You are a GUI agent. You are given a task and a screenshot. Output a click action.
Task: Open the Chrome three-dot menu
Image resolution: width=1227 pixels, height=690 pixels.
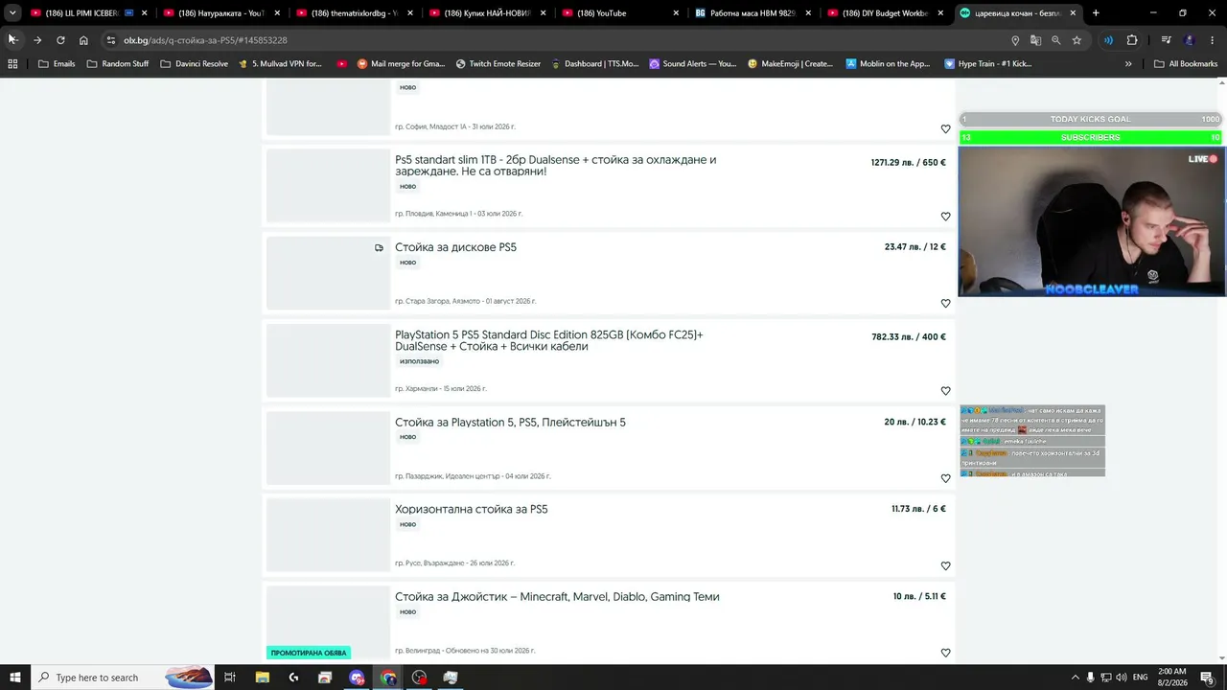point(1213,40)
